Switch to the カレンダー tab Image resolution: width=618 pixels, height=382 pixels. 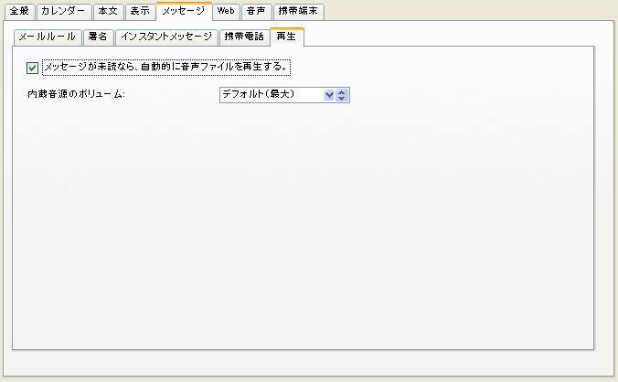[64, 11]
